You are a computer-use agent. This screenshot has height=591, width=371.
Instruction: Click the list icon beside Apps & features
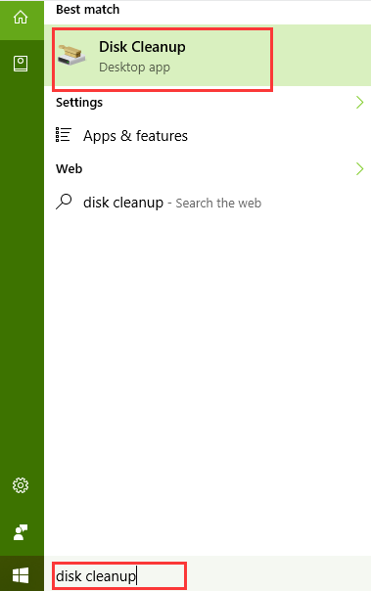coord(64,135)
